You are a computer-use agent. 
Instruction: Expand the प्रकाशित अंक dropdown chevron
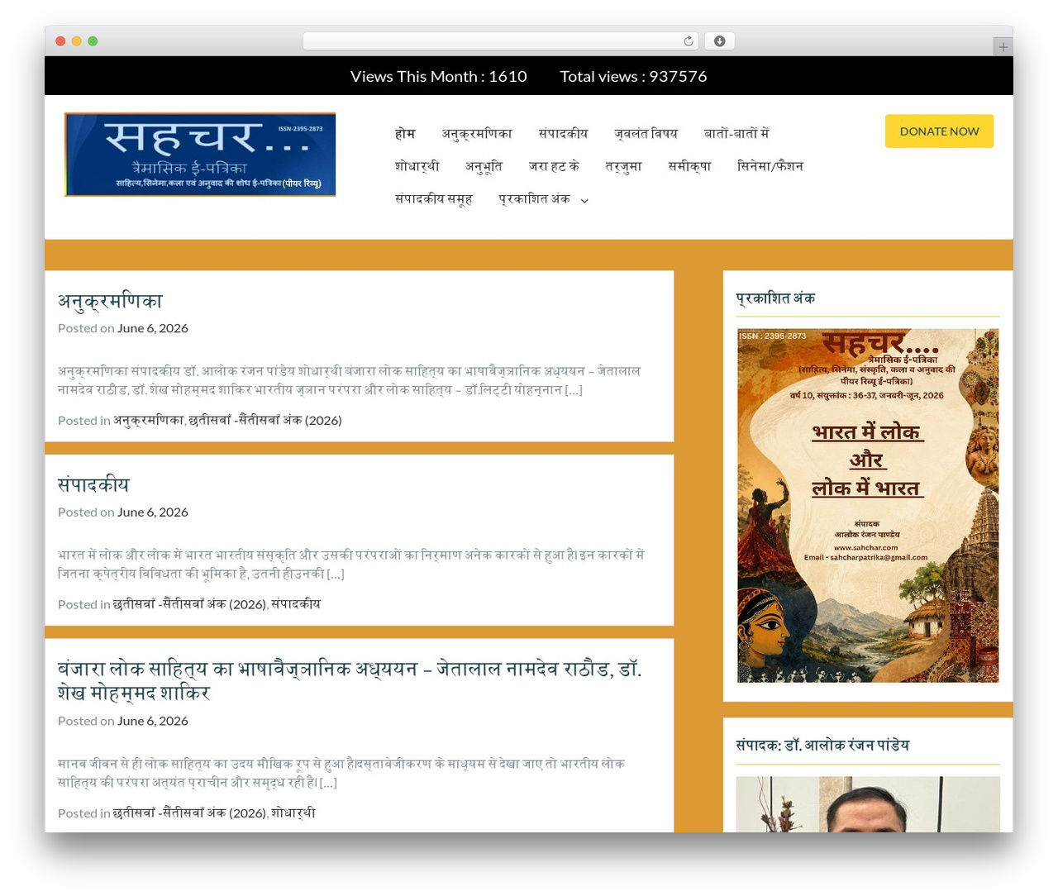(x=584, y=201)
